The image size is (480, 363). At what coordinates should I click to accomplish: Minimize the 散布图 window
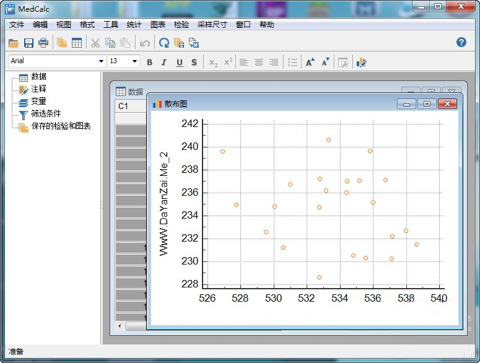click(x=406, y=104)
